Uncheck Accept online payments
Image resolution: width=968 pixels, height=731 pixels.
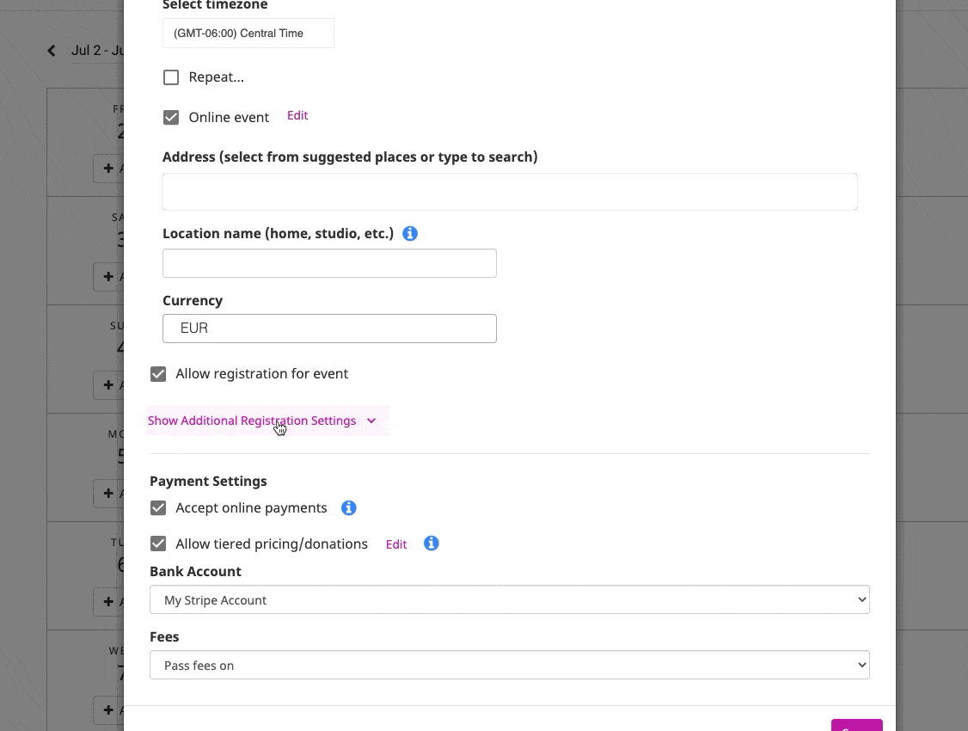[x=158, y=508]
